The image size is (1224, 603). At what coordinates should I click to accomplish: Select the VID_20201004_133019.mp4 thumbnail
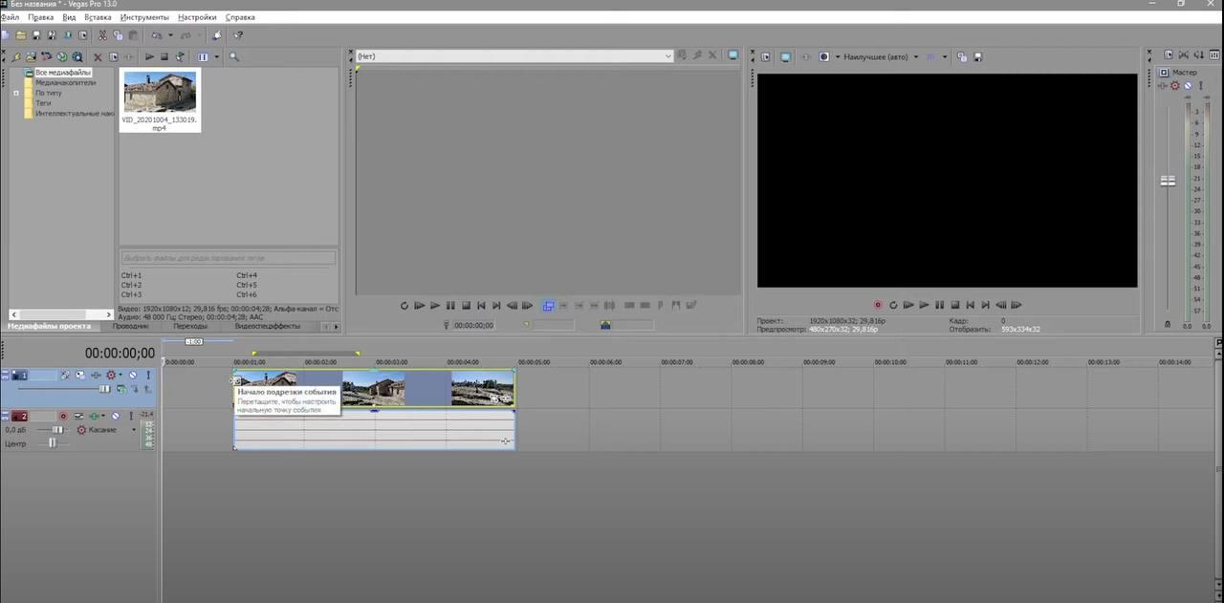click(160, 94)
